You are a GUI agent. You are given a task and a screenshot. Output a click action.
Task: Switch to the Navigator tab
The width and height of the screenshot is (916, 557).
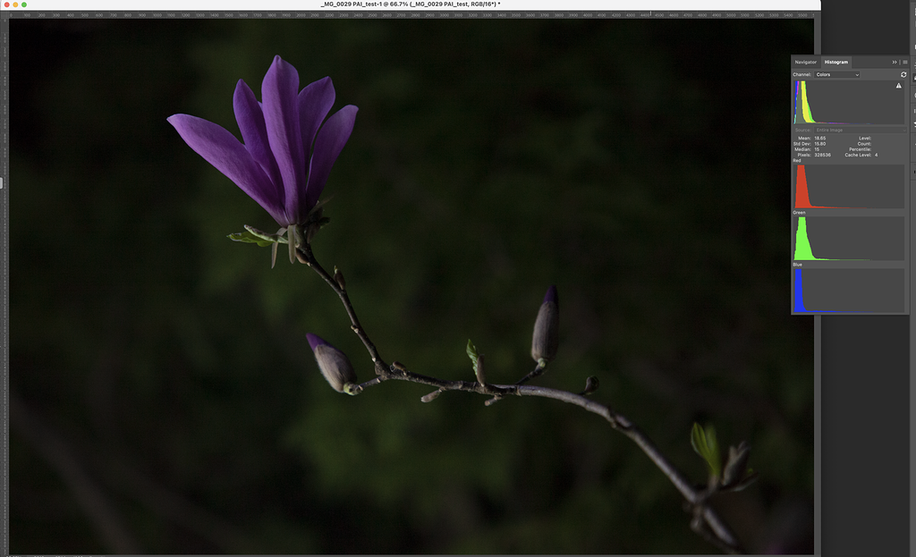point(805,62)
